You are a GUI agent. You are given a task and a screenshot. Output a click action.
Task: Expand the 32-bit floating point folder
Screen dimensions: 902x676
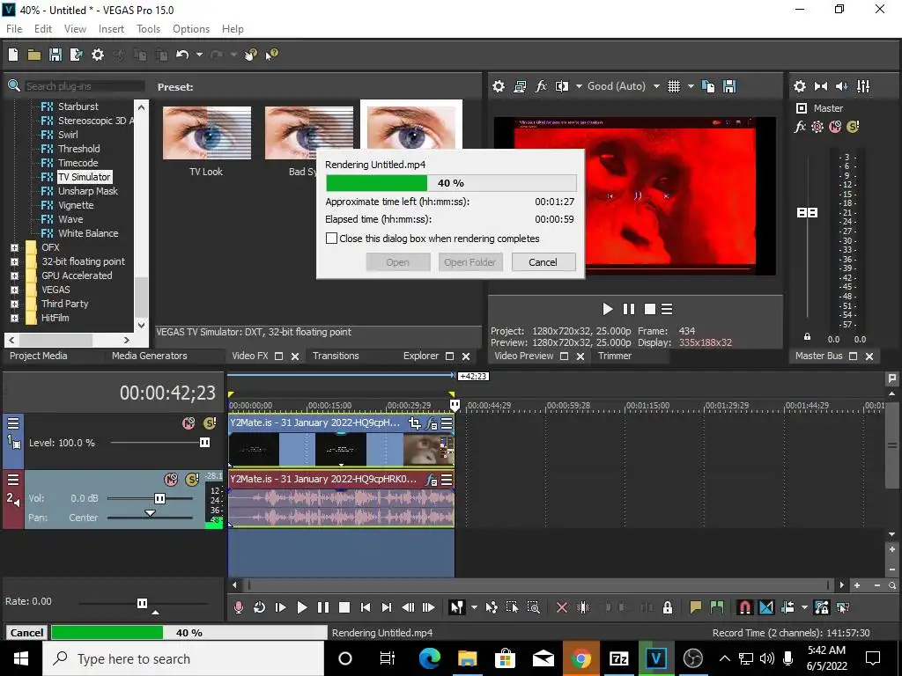(x=14, y=261)
